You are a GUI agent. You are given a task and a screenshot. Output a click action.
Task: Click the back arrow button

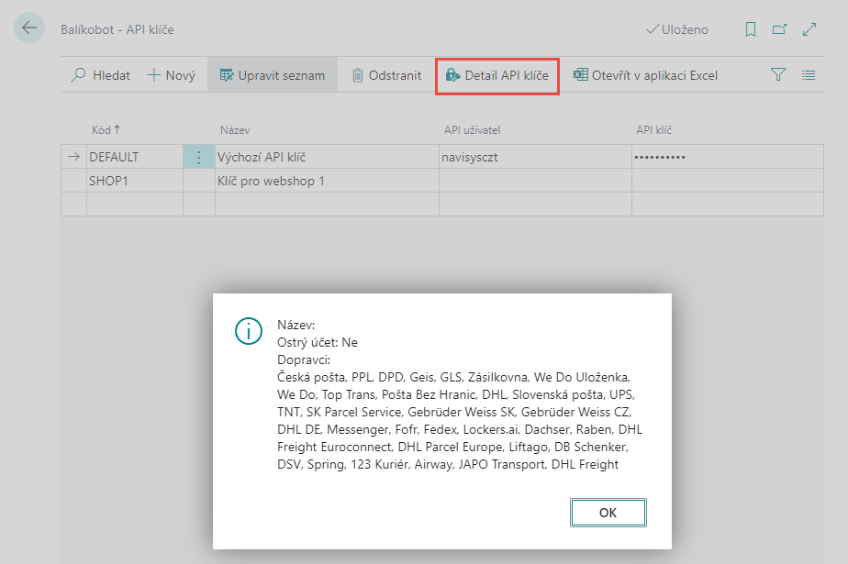(x=29, y=28)
